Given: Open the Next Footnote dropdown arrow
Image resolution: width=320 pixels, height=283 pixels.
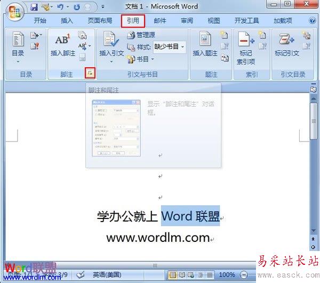Looking at the screenshot, I should [x=90, y=46].
